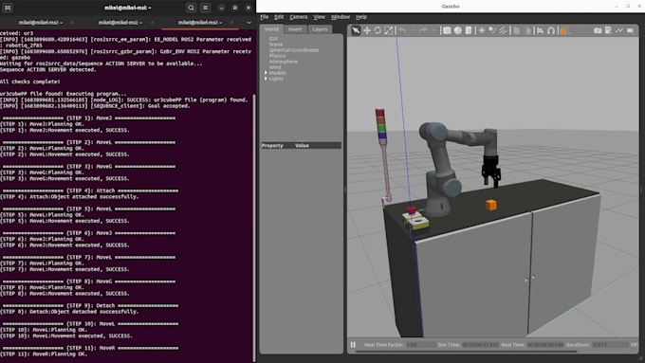Close the third terminal tab
This screenshot has height=363, width=645.
[232, 23]
